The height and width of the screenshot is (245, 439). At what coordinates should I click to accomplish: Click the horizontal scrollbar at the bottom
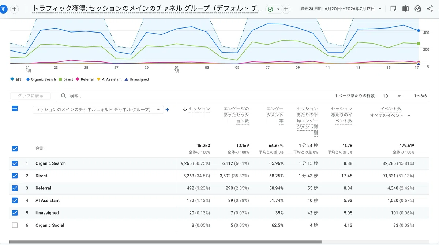165,242
